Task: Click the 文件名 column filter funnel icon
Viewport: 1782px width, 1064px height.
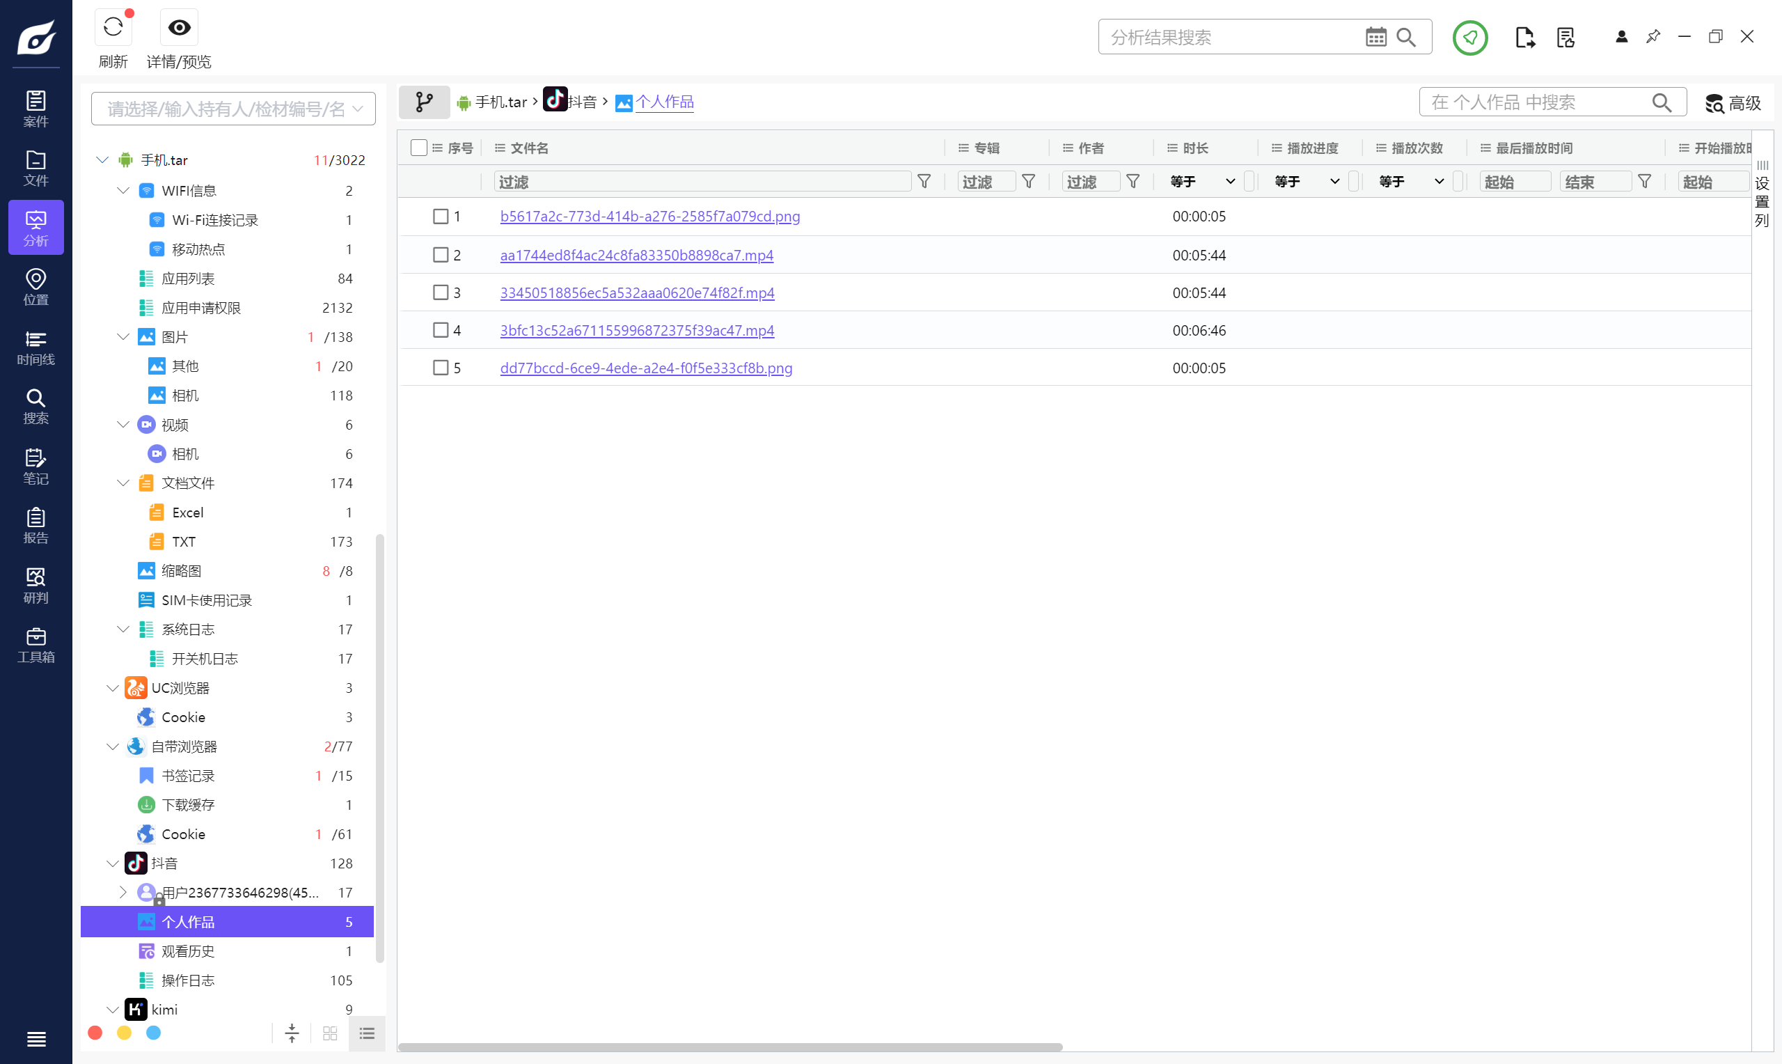Action: (924, 182)
